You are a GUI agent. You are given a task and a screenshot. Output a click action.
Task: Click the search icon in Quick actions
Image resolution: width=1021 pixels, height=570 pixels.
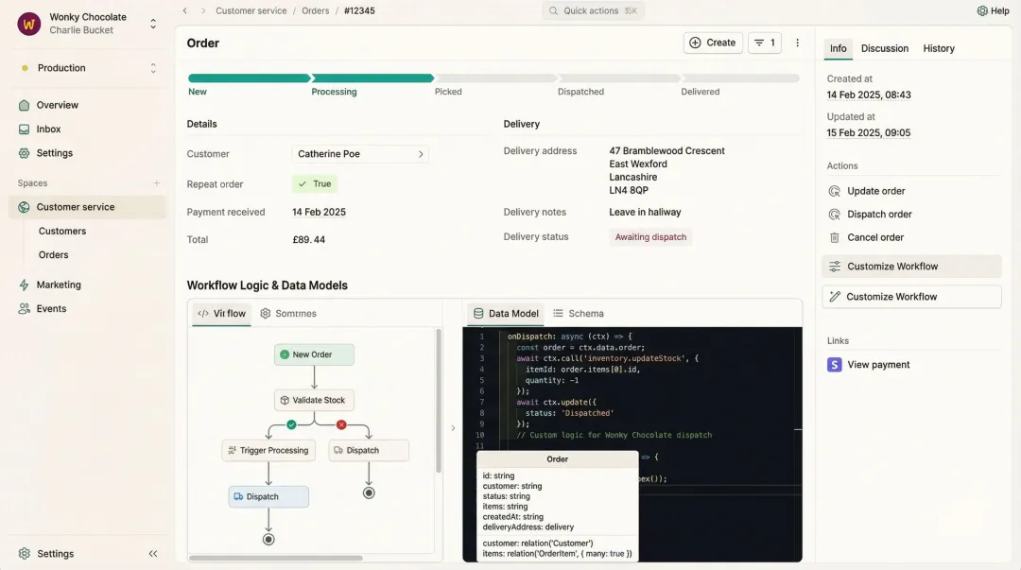(x=553, y=10)
